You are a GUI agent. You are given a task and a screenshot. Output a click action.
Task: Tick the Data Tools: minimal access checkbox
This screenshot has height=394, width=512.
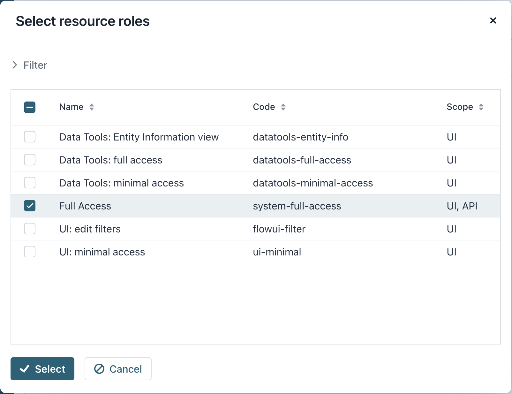click(x=30, y=183)
